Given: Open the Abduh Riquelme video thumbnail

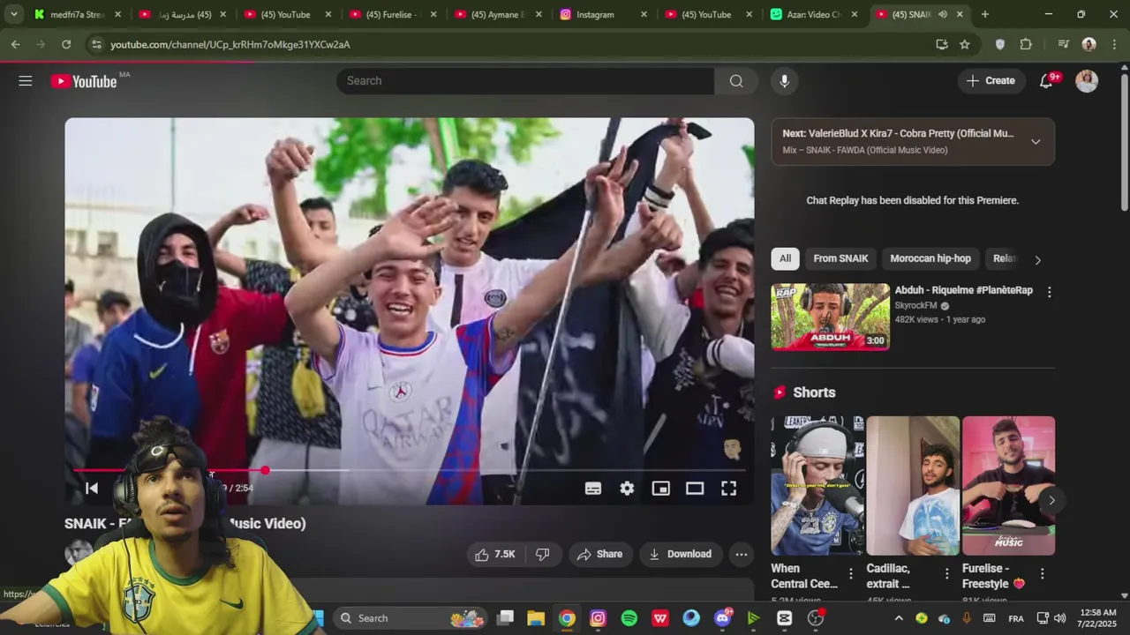Looking at the screenshot, I should [x=831, y=317].
